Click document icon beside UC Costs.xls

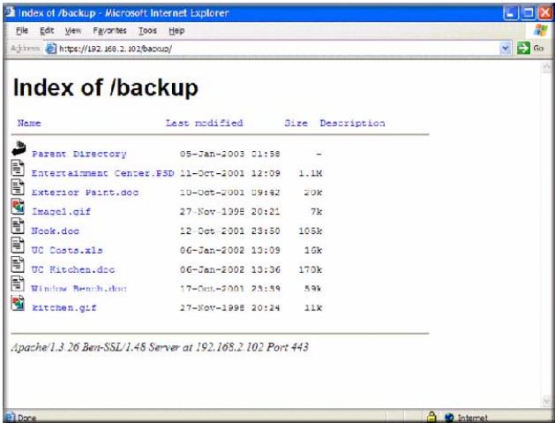[18, 245]
